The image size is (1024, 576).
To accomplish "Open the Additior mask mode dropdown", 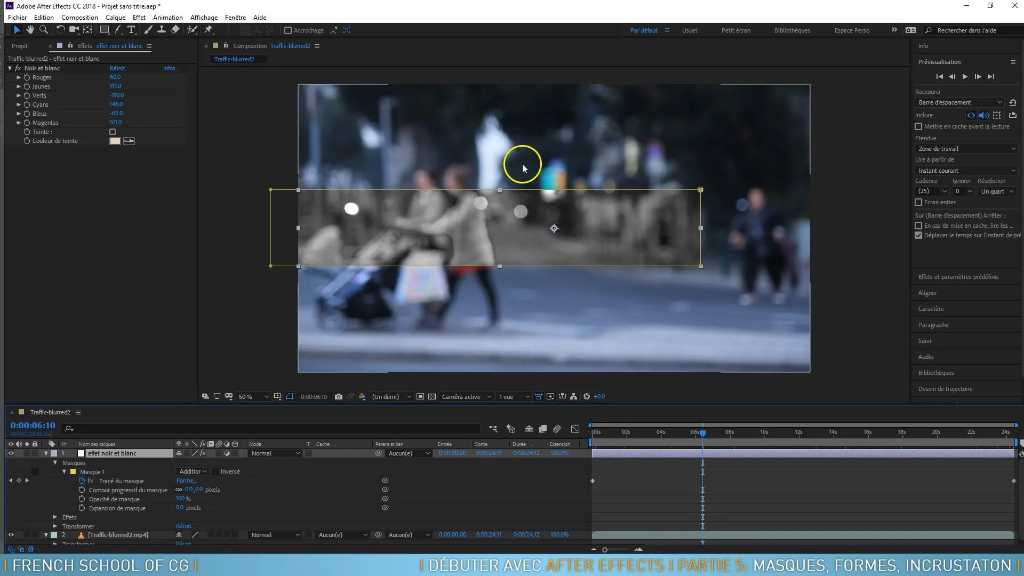I will (193, 471).
